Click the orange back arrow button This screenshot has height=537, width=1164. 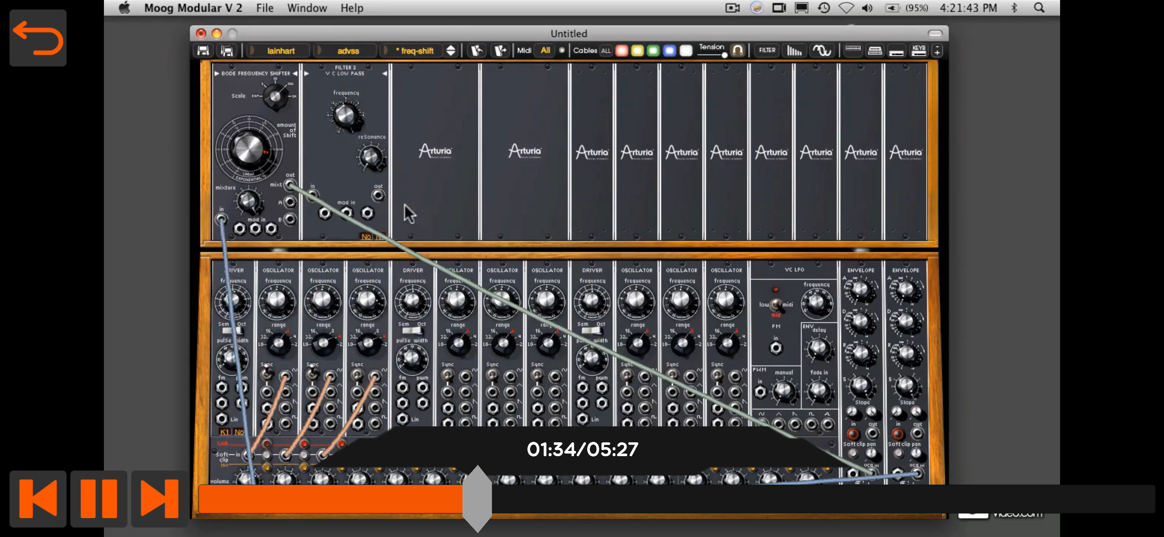tap(38, 38)
